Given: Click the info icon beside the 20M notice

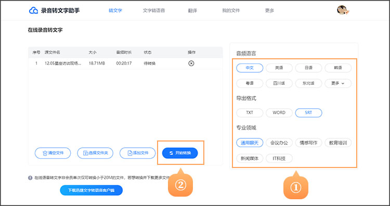Looking at the screenshot, I should pos(30,177).
